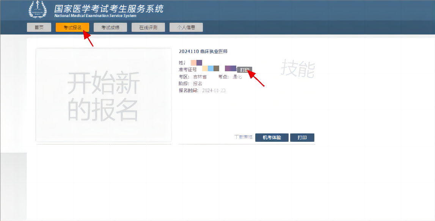
Task: Open the 个人信息 (Personal Information) tab
Action: pos(186,27)
